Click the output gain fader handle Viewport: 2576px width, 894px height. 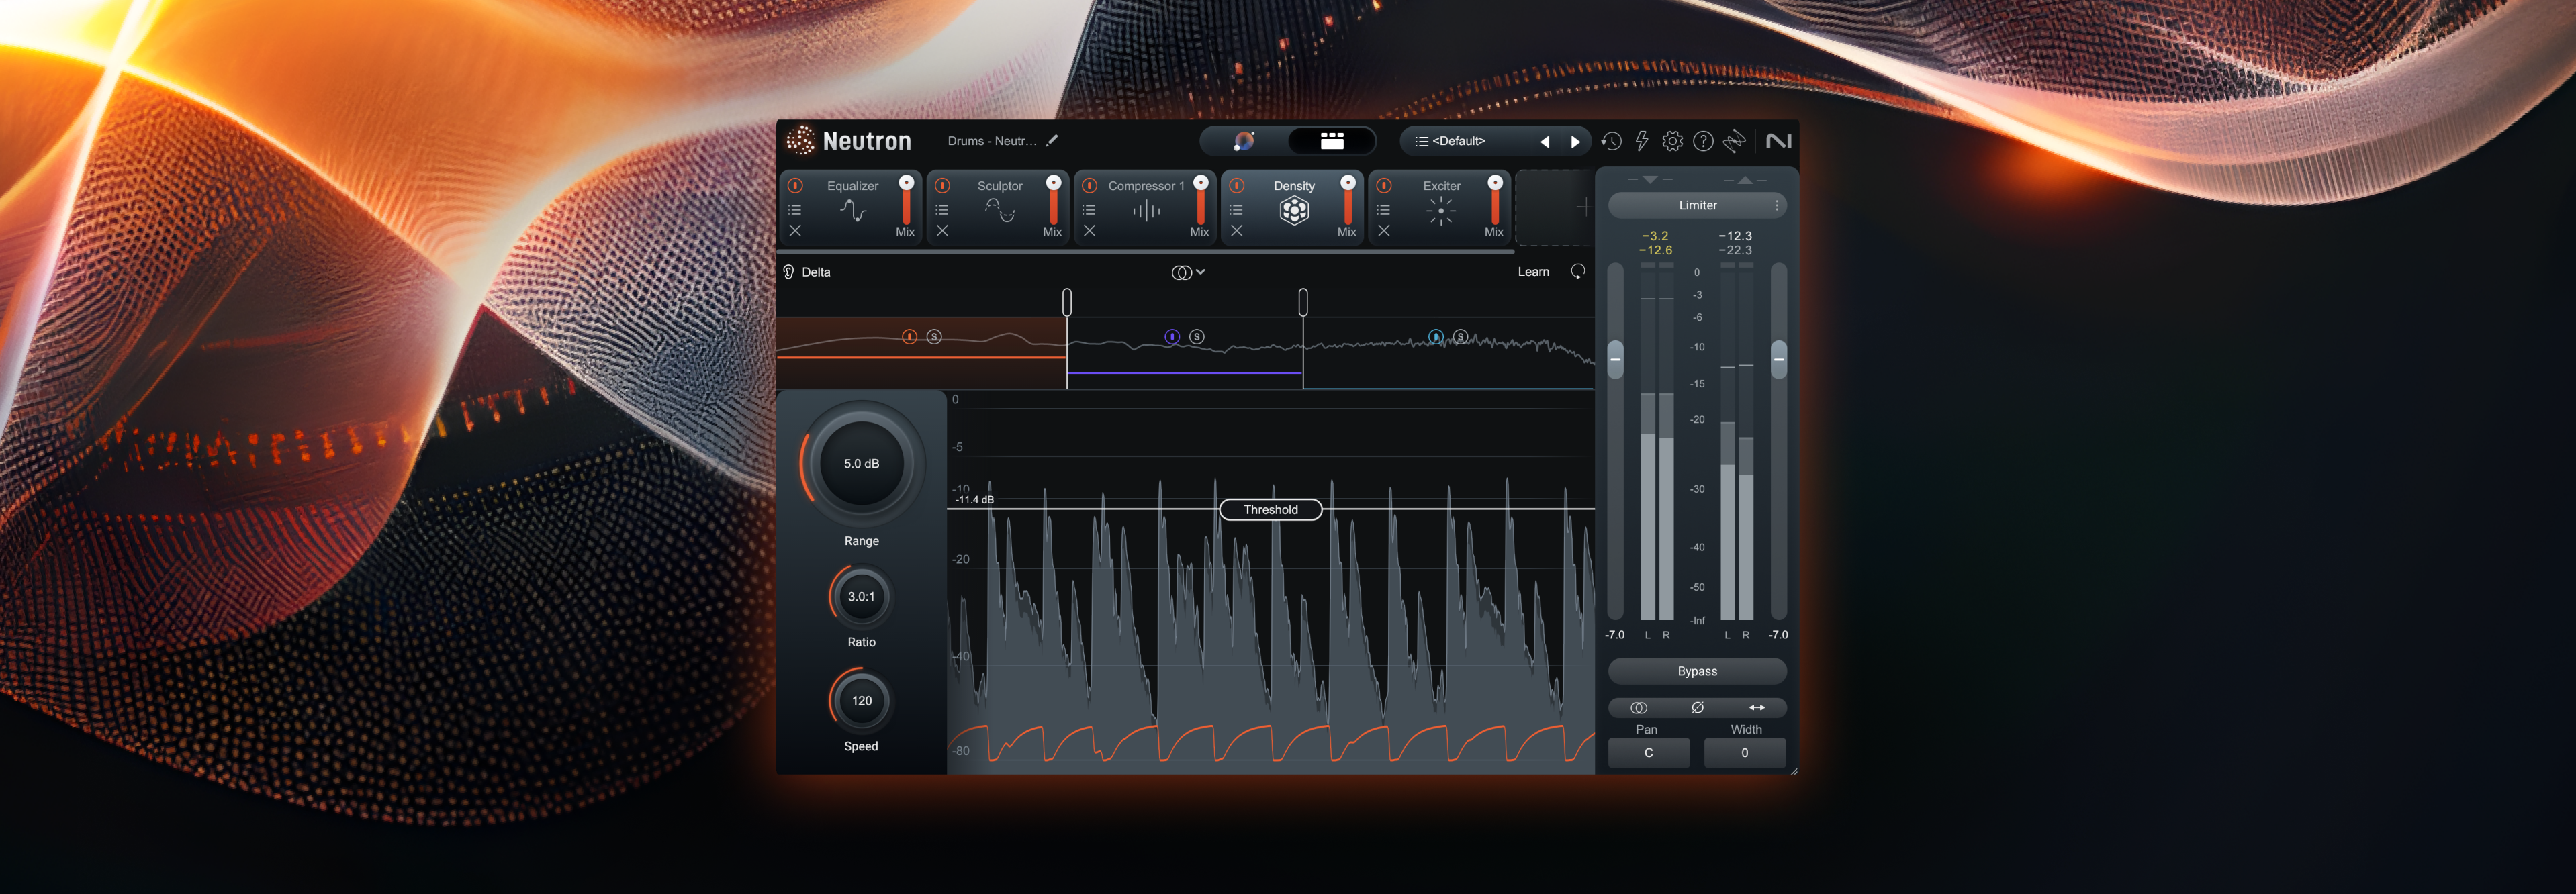(x=1778, y=359)
